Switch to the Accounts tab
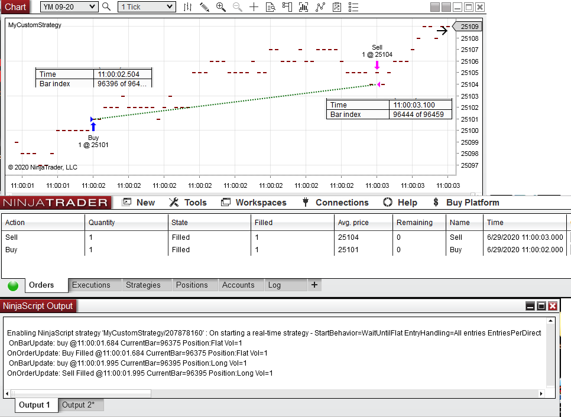 tap(241, 285)
